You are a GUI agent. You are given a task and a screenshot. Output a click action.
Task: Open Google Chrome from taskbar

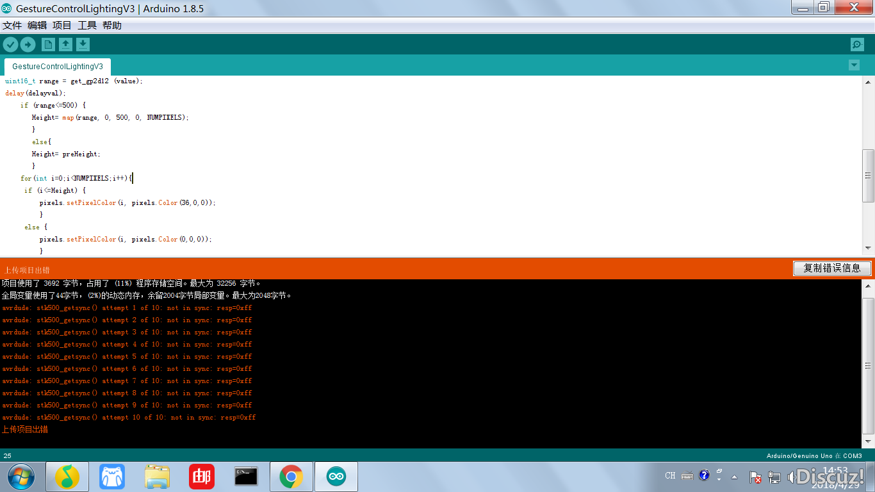[x=291, y=477]
